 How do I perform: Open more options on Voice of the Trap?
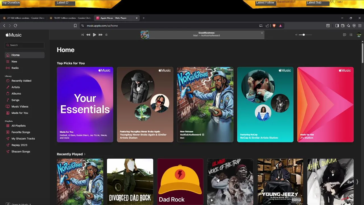pos(248,200)
